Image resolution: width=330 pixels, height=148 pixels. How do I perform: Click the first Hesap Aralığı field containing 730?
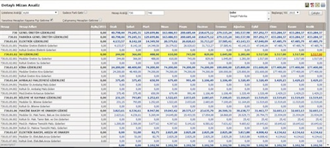click(x=137, y=13)
